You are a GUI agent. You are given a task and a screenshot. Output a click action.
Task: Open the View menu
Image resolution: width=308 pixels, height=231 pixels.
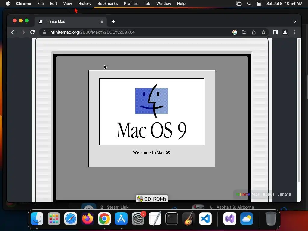click(x=68, y=4)
